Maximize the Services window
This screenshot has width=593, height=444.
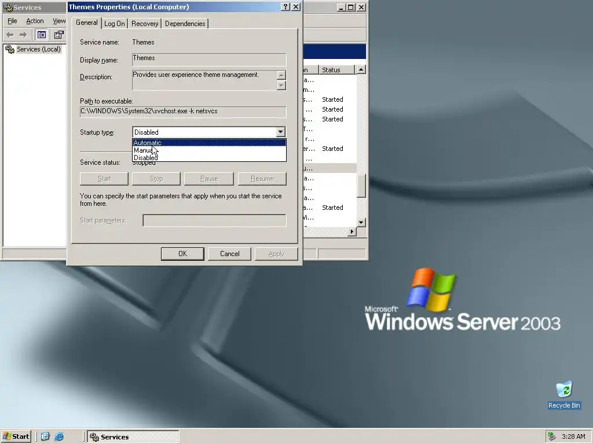[x=352, y=7]
